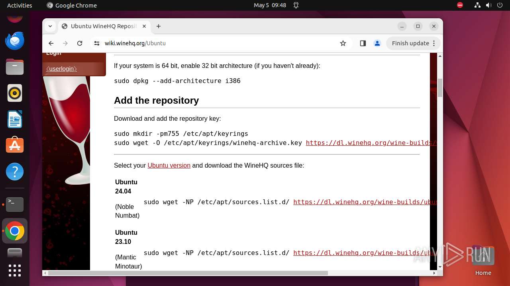Click the userlogin link

click(x=61, y=69)
